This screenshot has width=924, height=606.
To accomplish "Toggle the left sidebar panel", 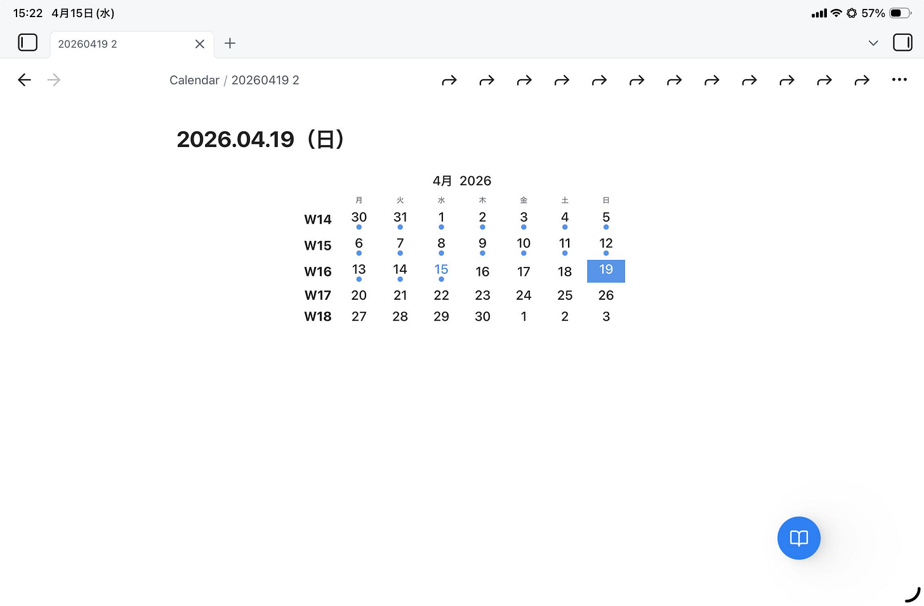I will pyautogui.click(x=27, y=42).
